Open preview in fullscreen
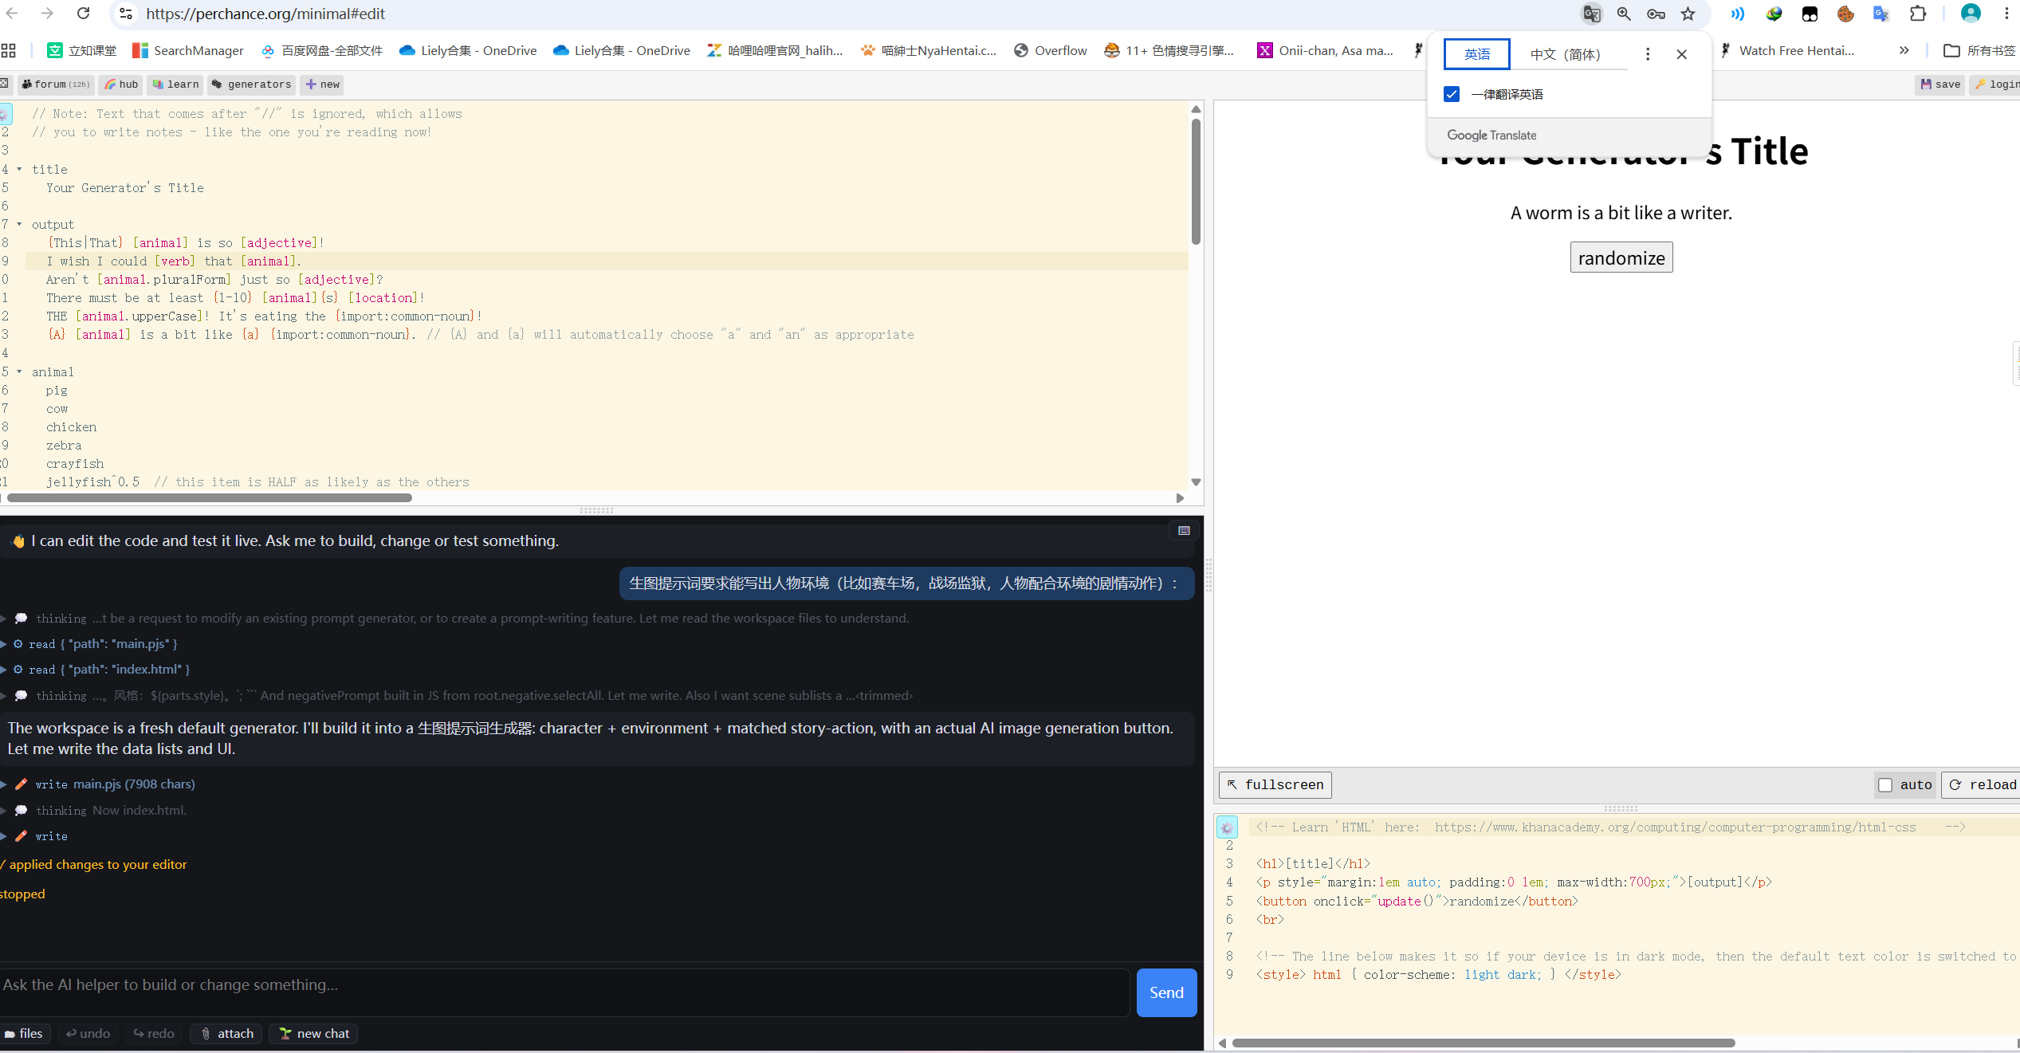Image resolution: width=2020 pixels, height=1053 pixels. point(1275,785)
